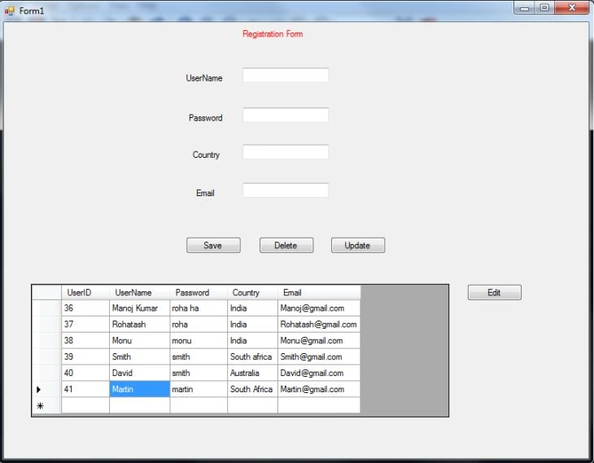Viewport: 594px width, 463px height.
Task: Click empty Email cell in new row
Action: [319, 405]
